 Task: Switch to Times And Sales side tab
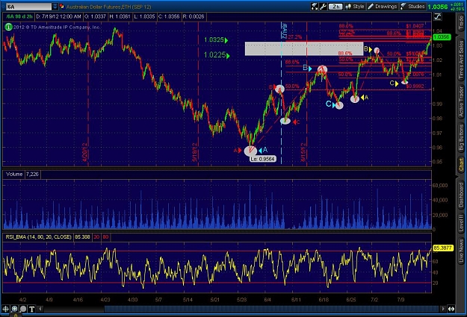click(x=461, y=60)
